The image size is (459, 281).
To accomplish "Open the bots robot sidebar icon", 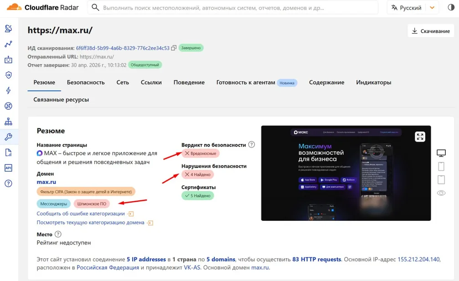I will [9, 60].
